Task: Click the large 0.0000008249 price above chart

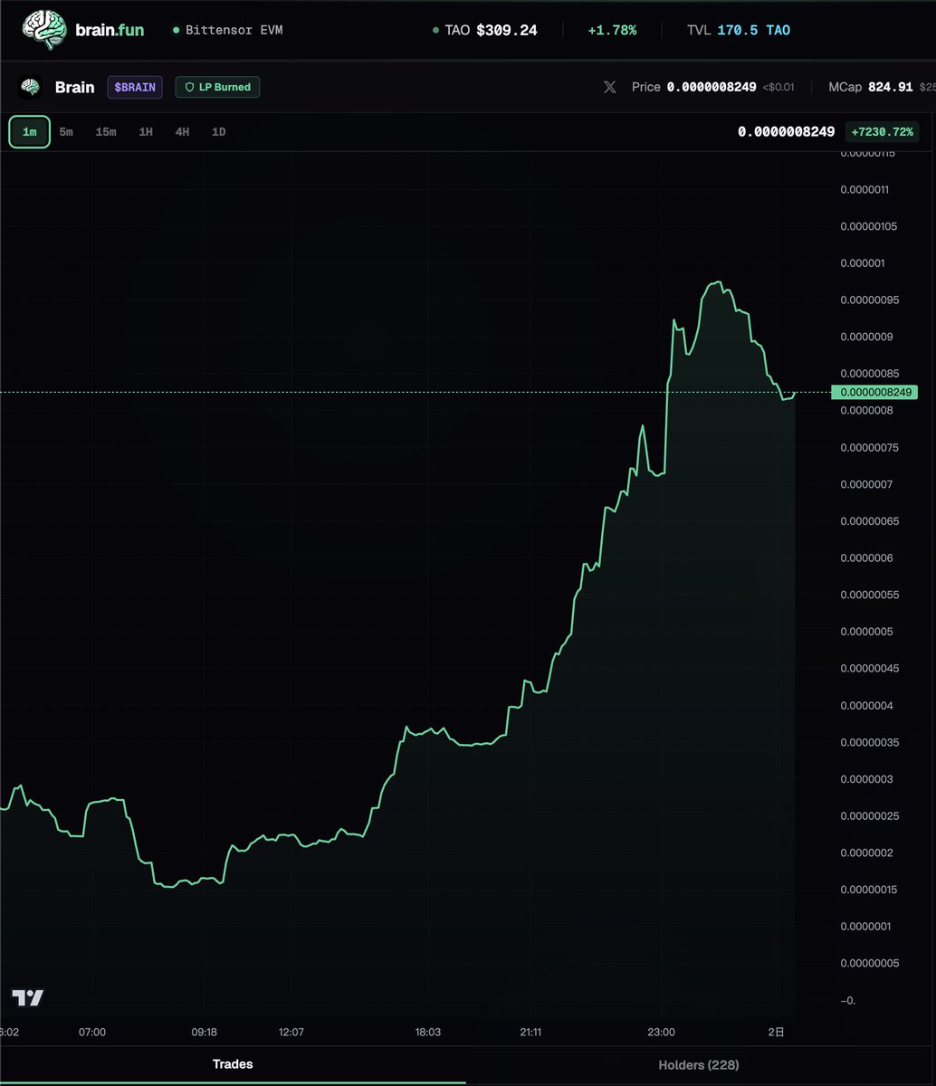Action: (x=786, y=132)
